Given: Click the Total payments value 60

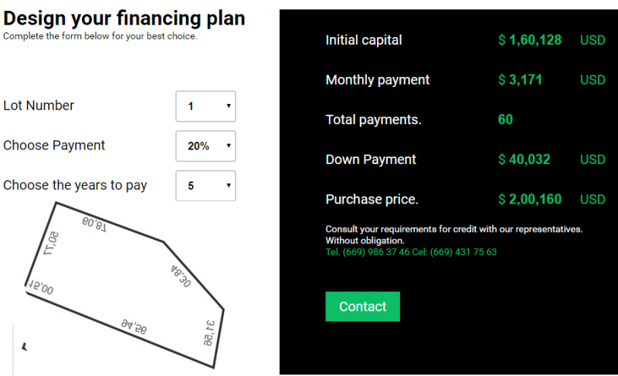Looking at the screenshot, I should 506,120.
